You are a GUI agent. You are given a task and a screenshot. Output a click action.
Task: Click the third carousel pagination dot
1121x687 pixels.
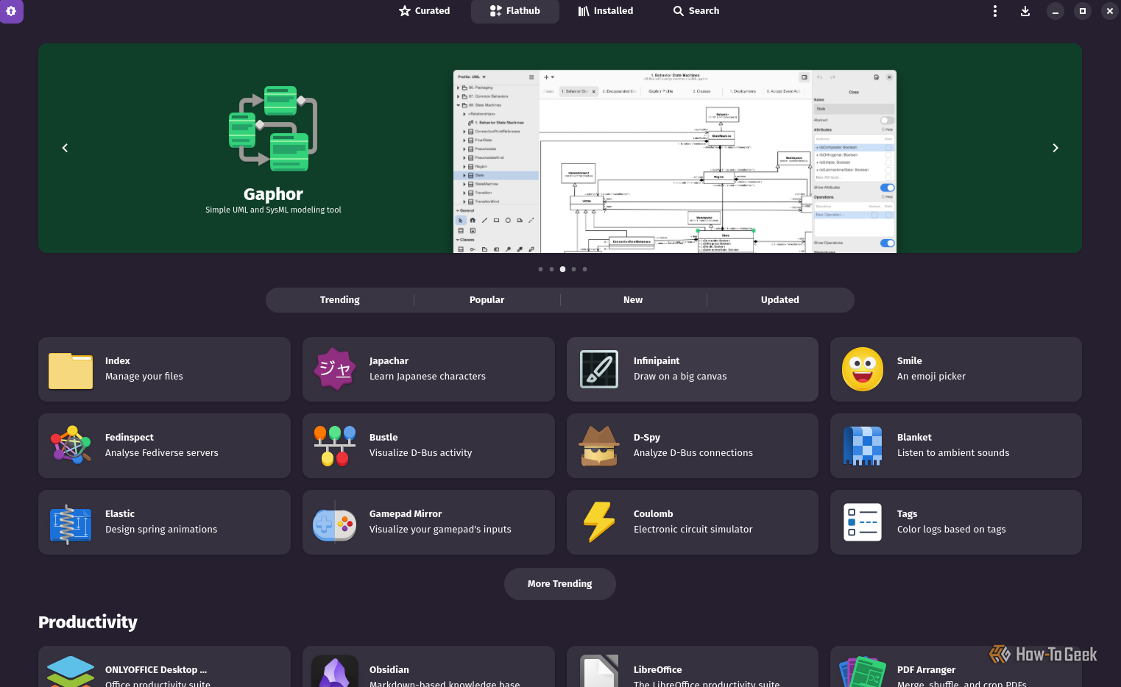pos(562,268)
